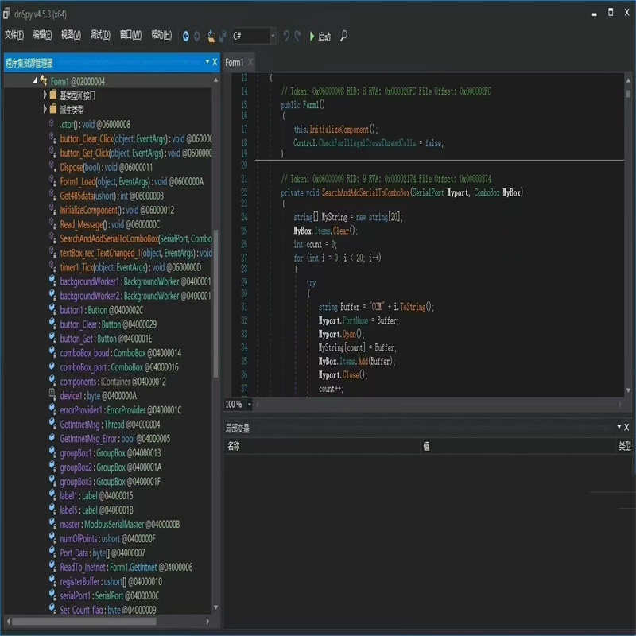Image resolution: width=636 pixels, height=636 pixels.
Task: Click the 名称 column header
Action: pos(234,447)
